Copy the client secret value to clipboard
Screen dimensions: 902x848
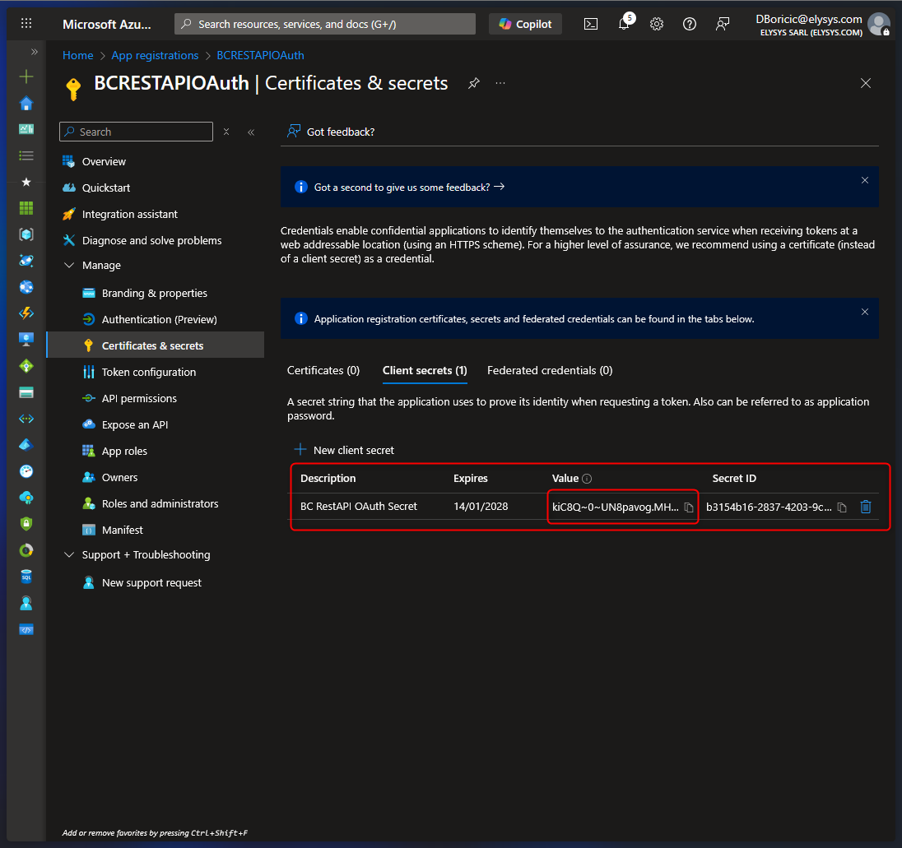689,507
